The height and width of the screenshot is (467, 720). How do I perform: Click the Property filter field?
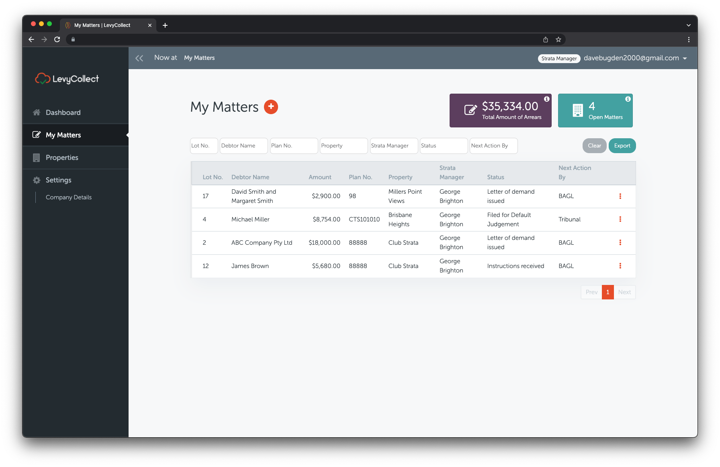[344, 146]
